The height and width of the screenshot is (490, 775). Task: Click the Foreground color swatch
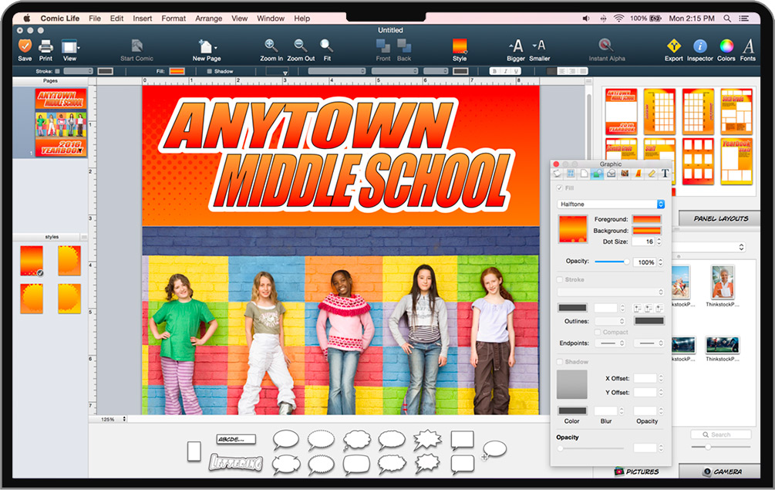pos(646,220)
